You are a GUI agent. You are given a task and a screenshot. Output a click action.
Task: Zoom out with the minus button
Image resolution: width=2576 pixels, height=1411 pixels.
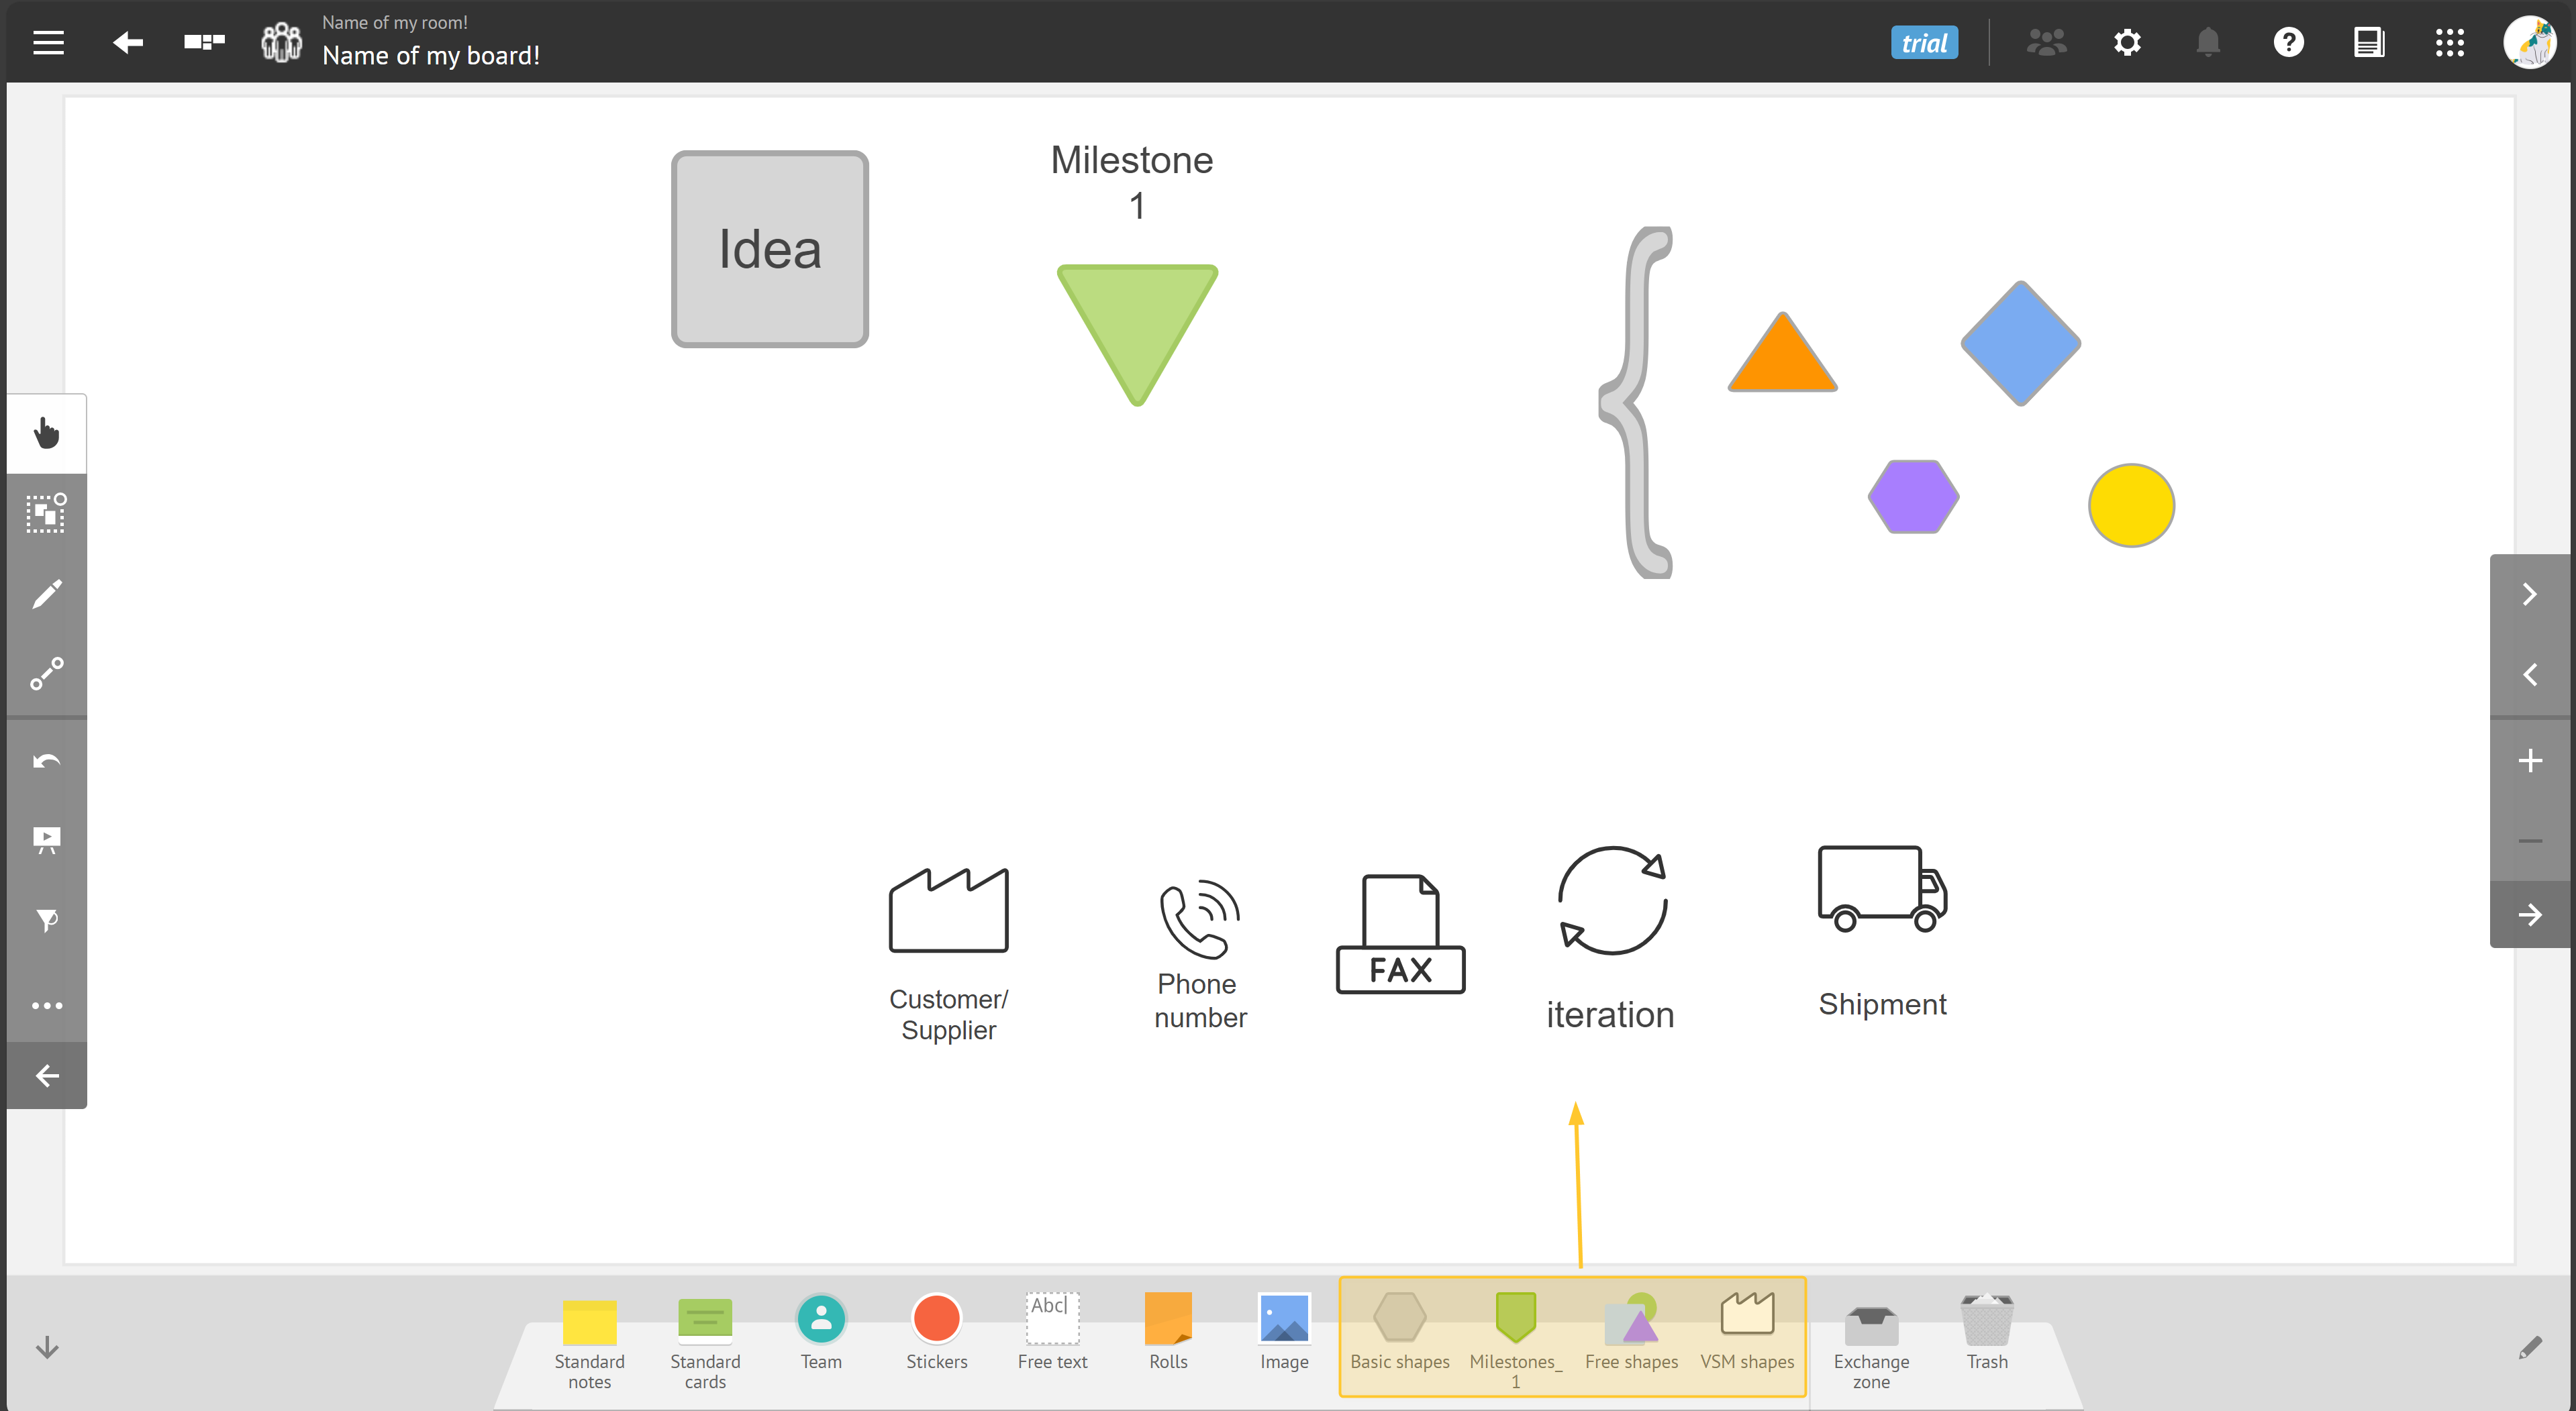(x=2530, y=841)
